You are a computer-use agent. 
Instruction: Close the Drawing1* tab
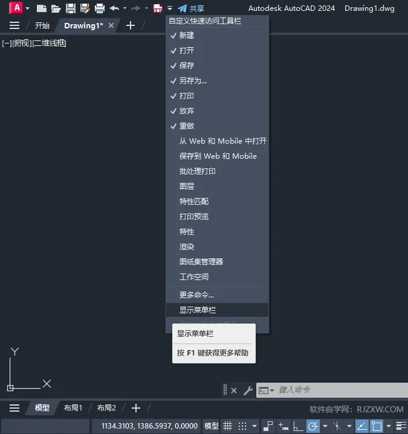pos(111,25)
